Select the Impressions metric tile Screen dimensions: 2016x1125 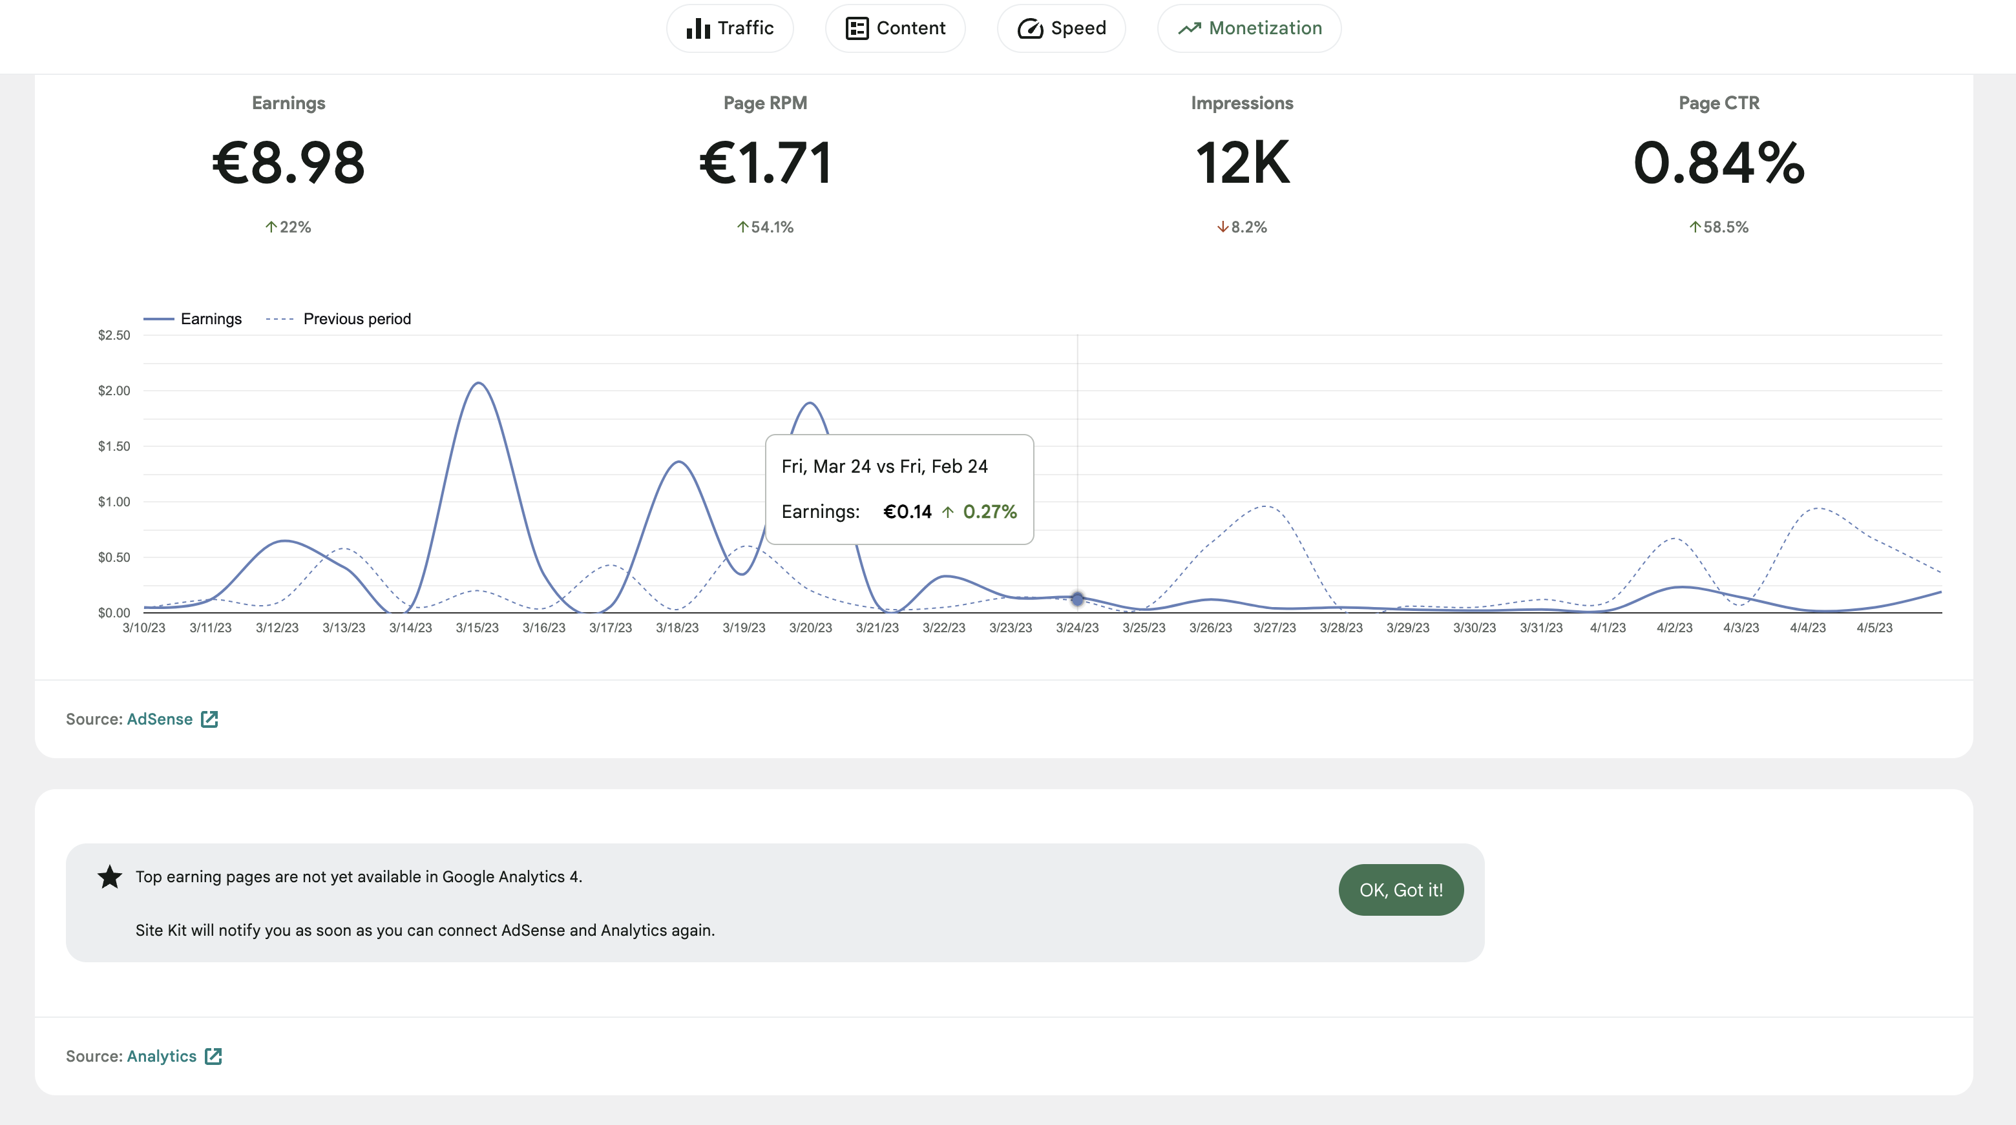(x=1241, y=164)
